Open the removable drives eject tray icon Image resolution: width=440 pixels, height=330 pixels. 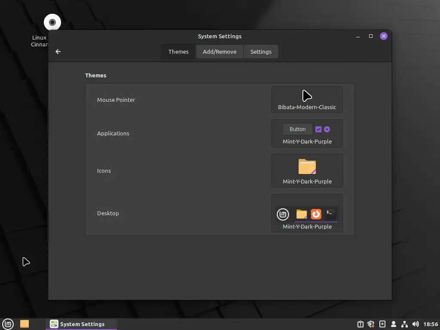point(382,324)
